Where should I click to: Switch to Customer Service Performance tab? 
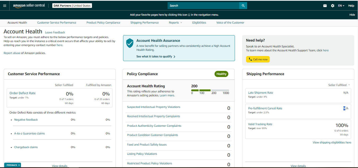point(57,23)
